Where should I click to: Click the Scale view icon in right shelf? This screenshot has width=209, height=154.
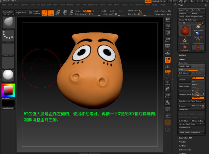click(x=167, y=96)
